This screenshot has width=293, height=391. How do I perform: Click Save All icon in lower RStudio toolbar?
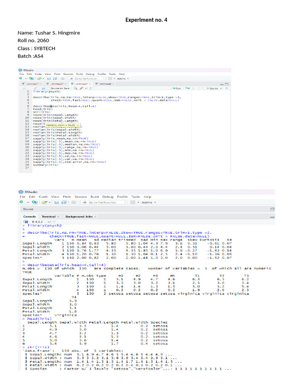64,202
